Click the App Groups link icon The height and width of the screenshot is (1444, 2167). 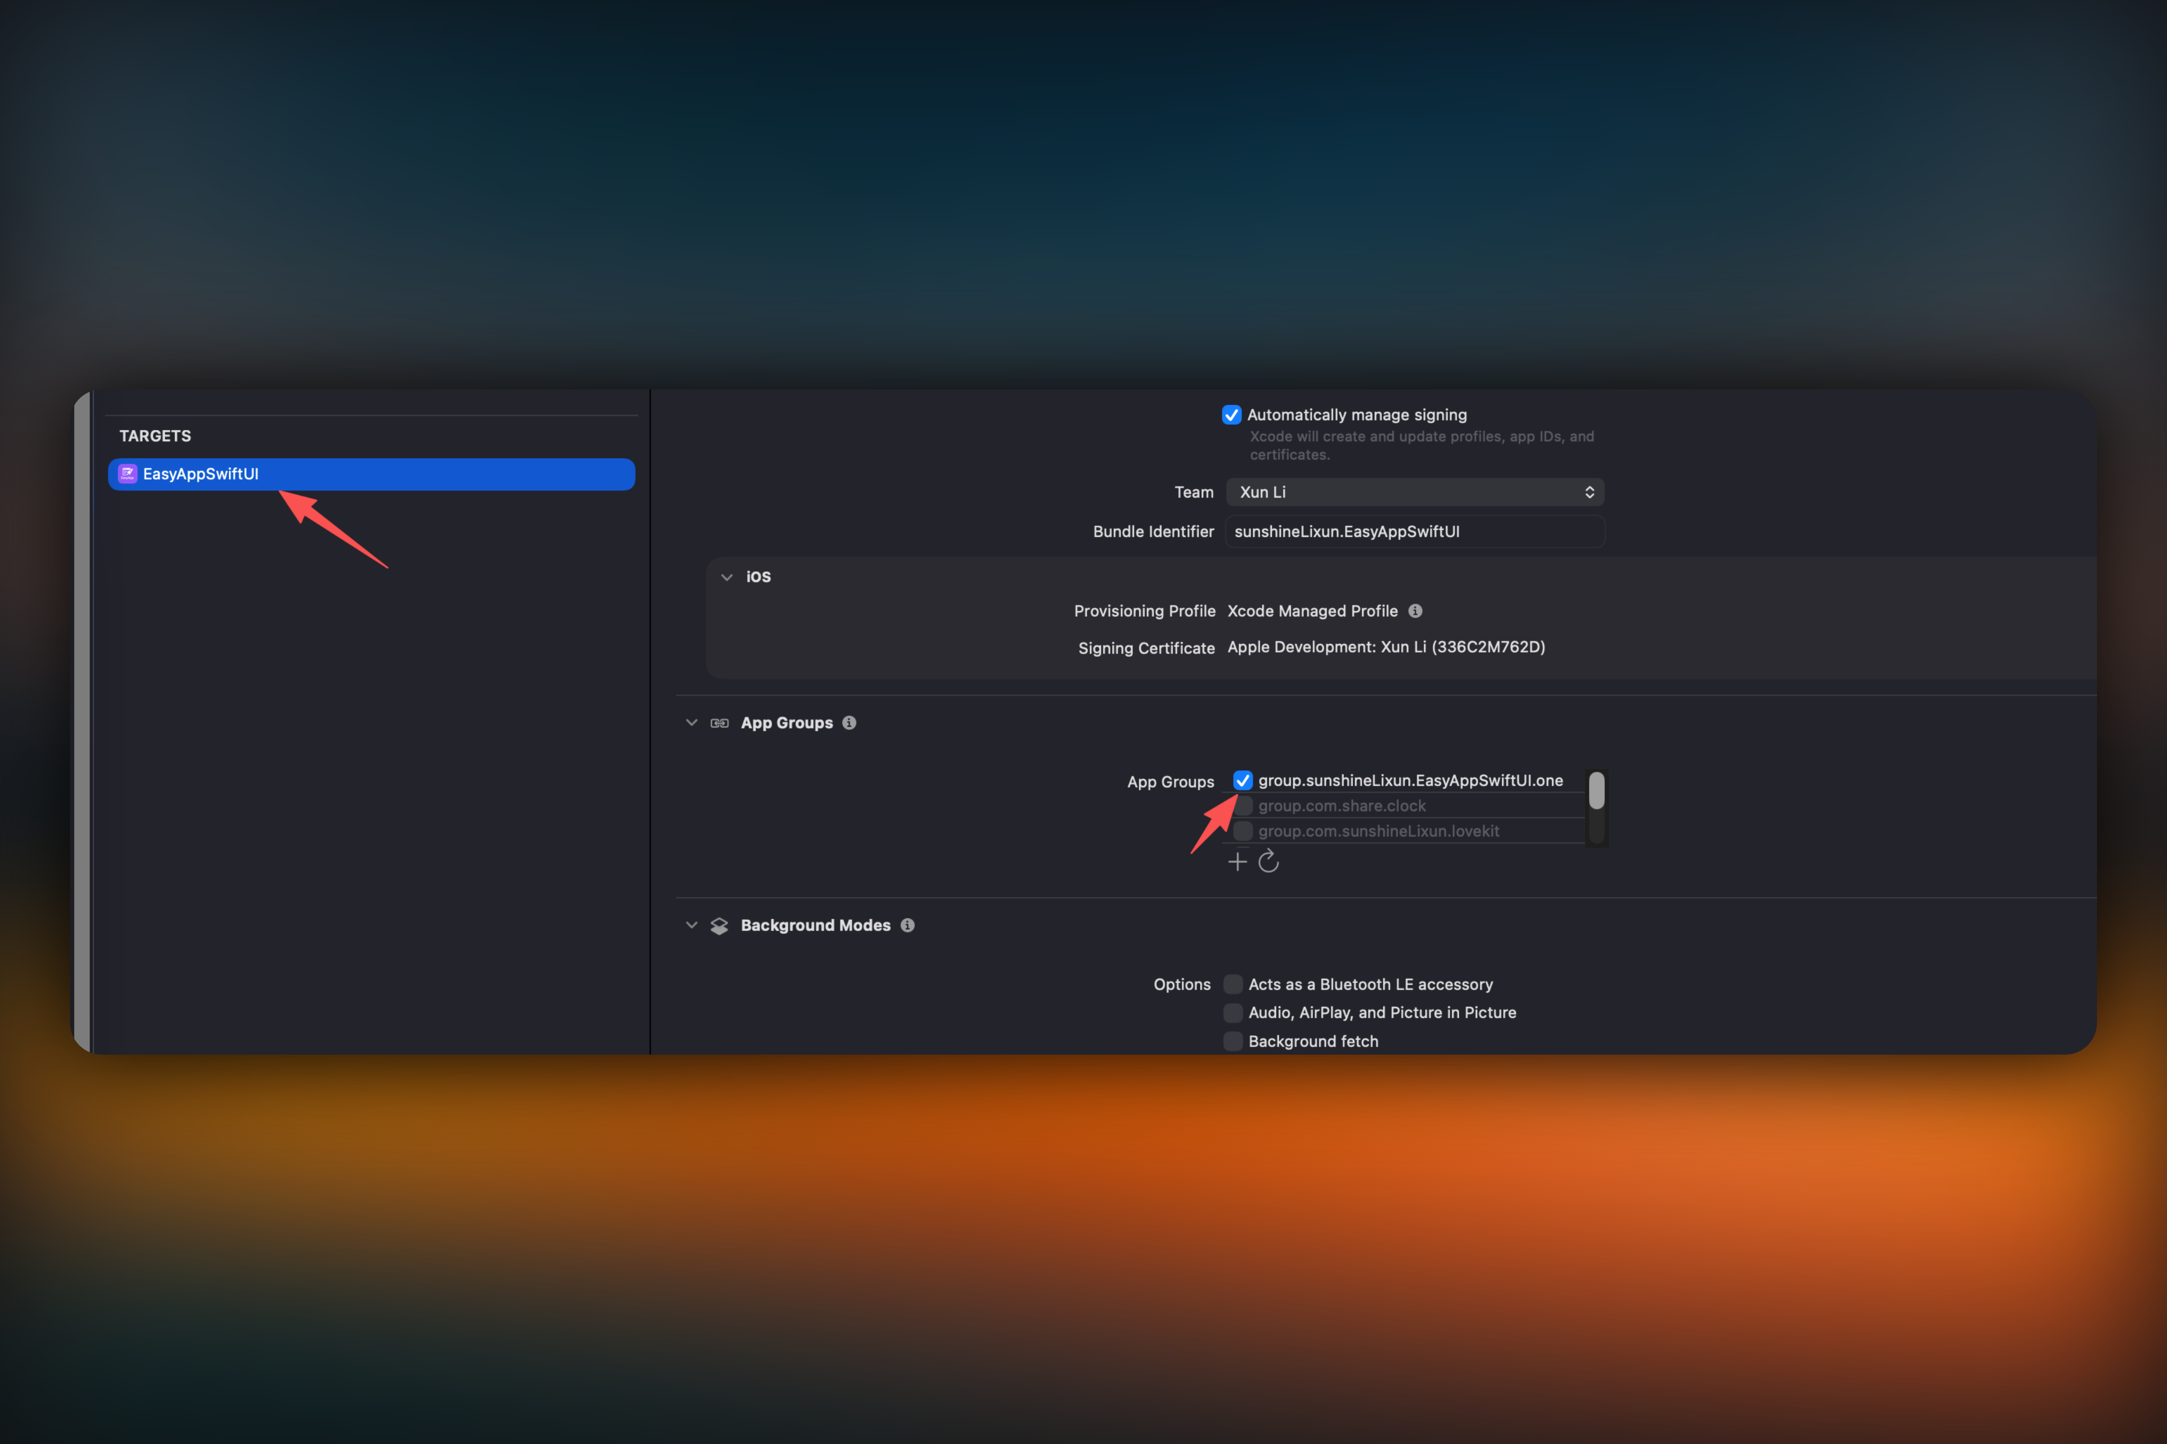pyautogui.click(x=720, y=724)
